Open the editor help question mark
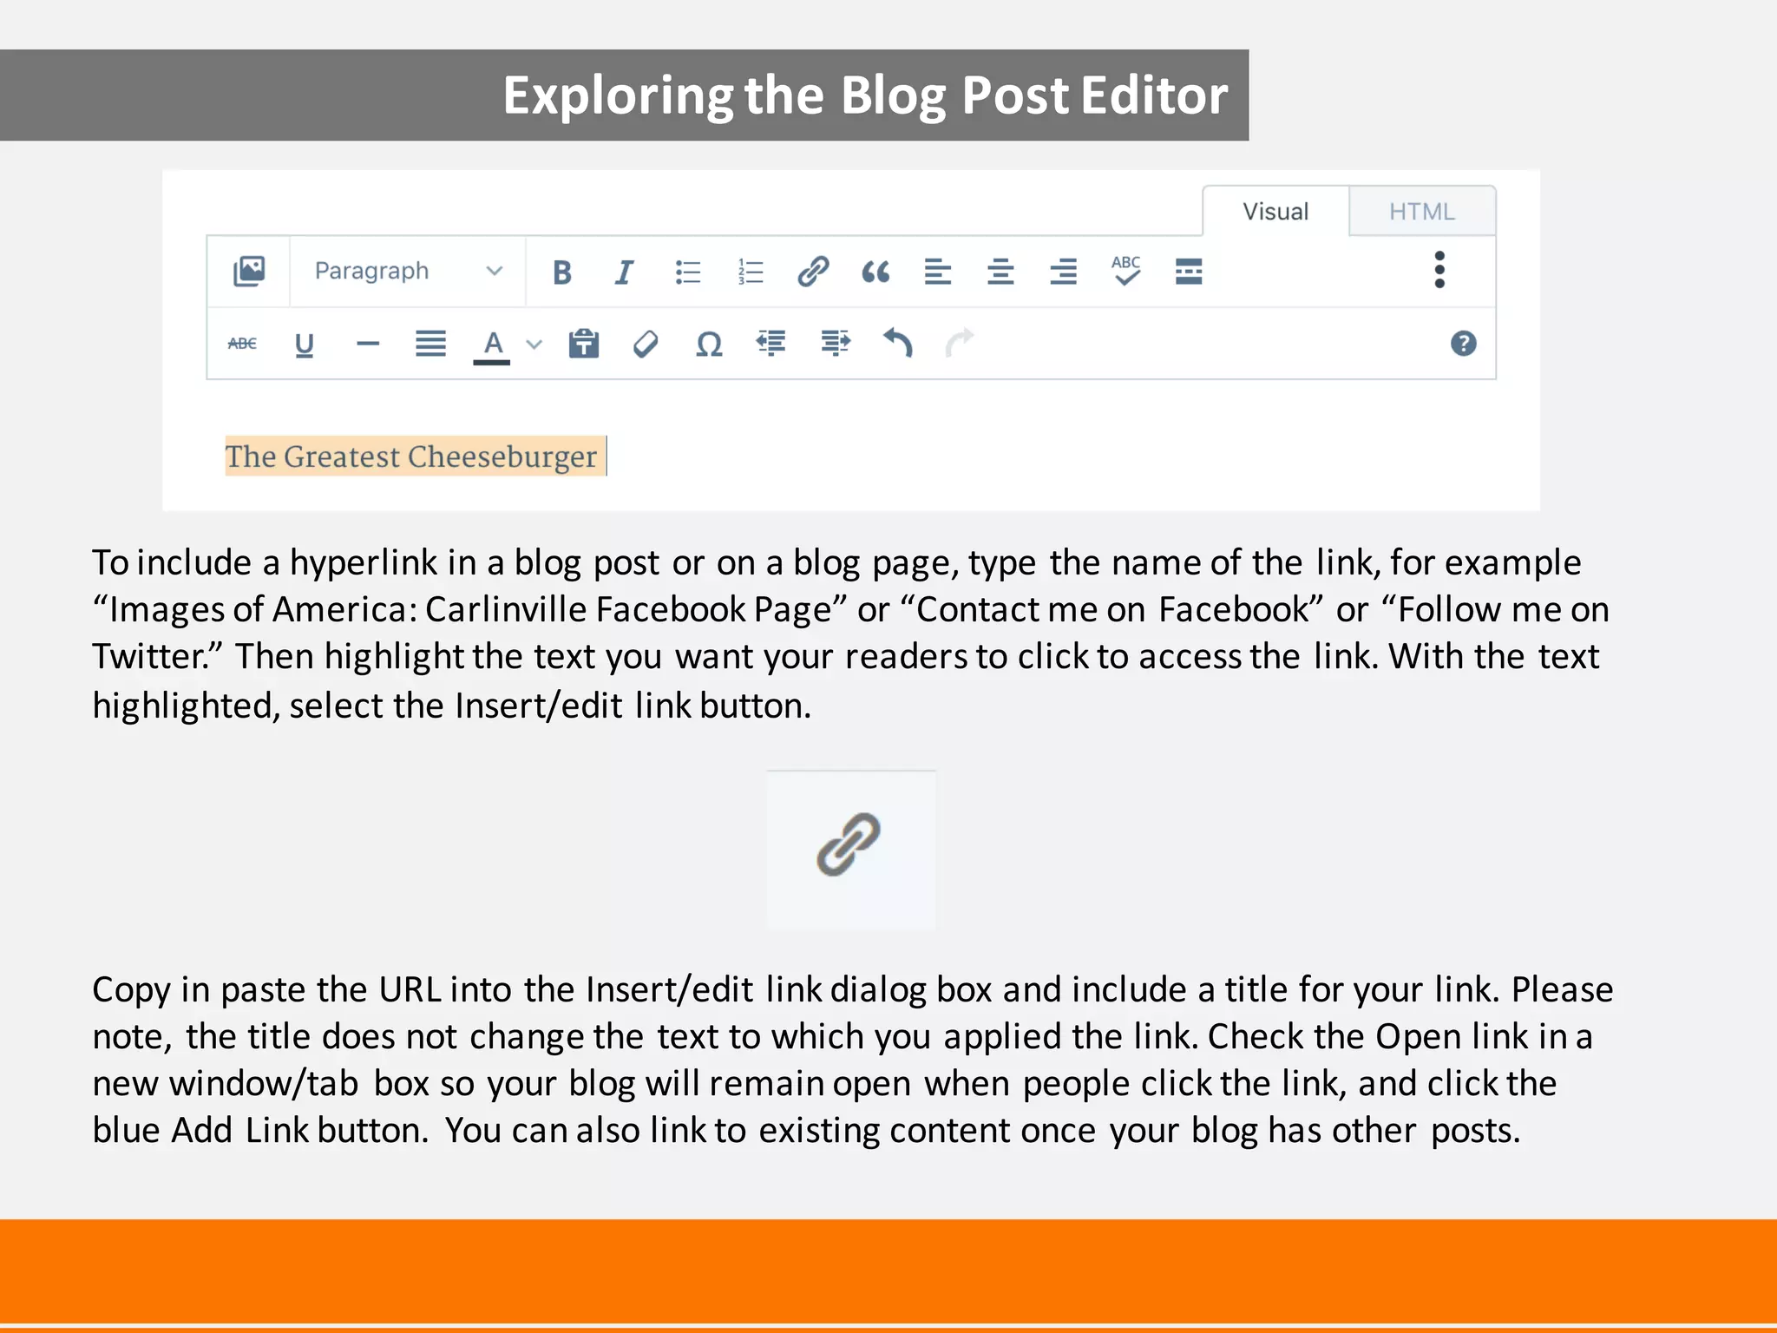Image resolution: width=1777 pixels, height=1333 pixels. tap(1464, 344)
